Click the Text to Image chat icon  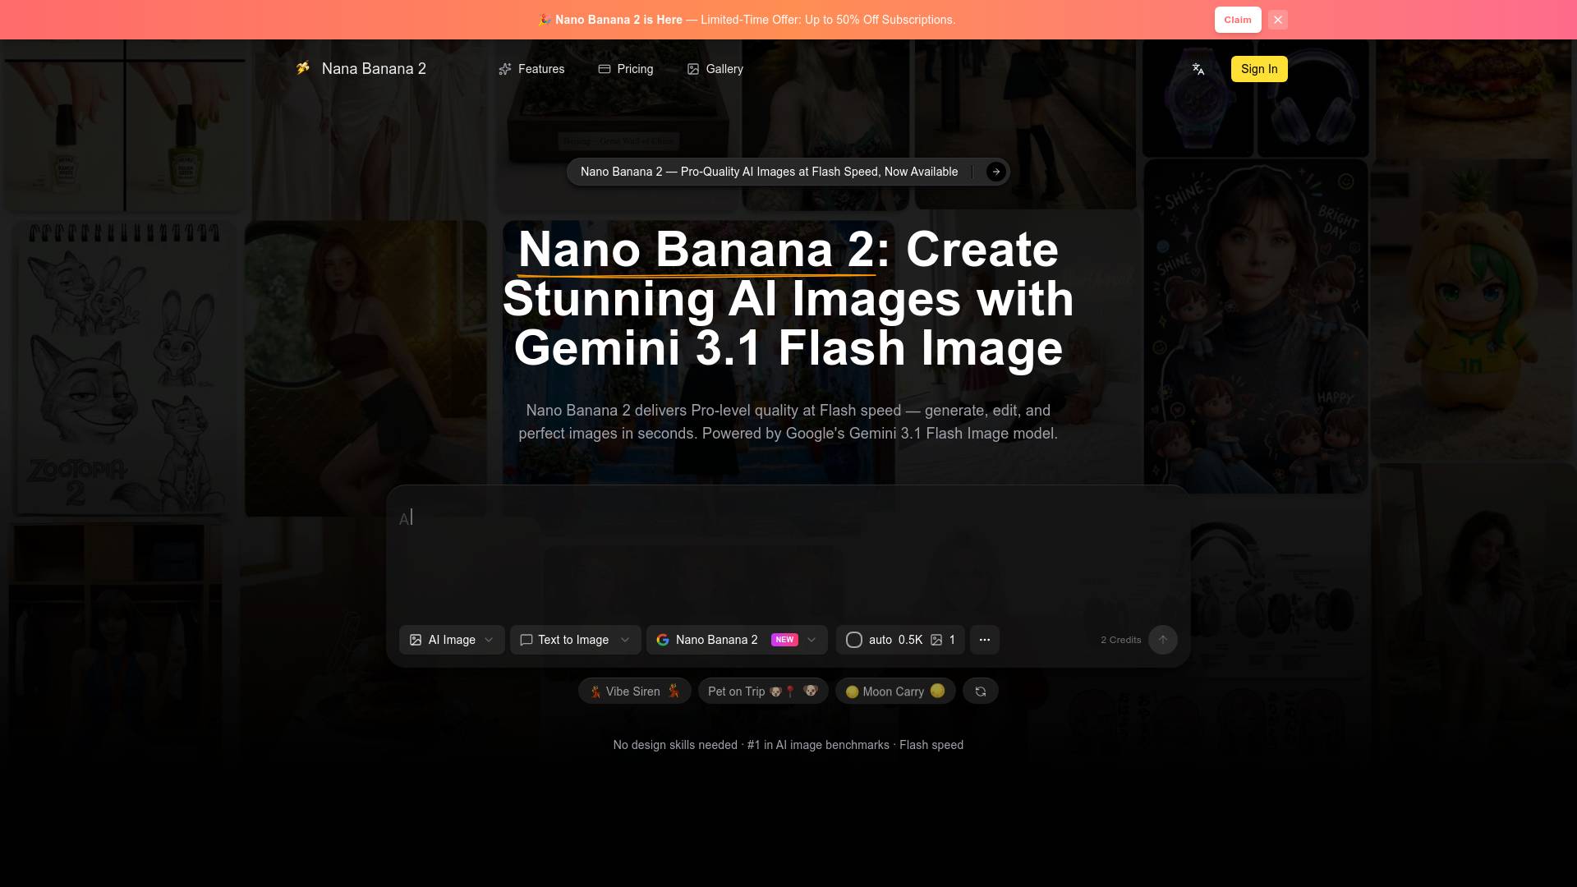526,639
